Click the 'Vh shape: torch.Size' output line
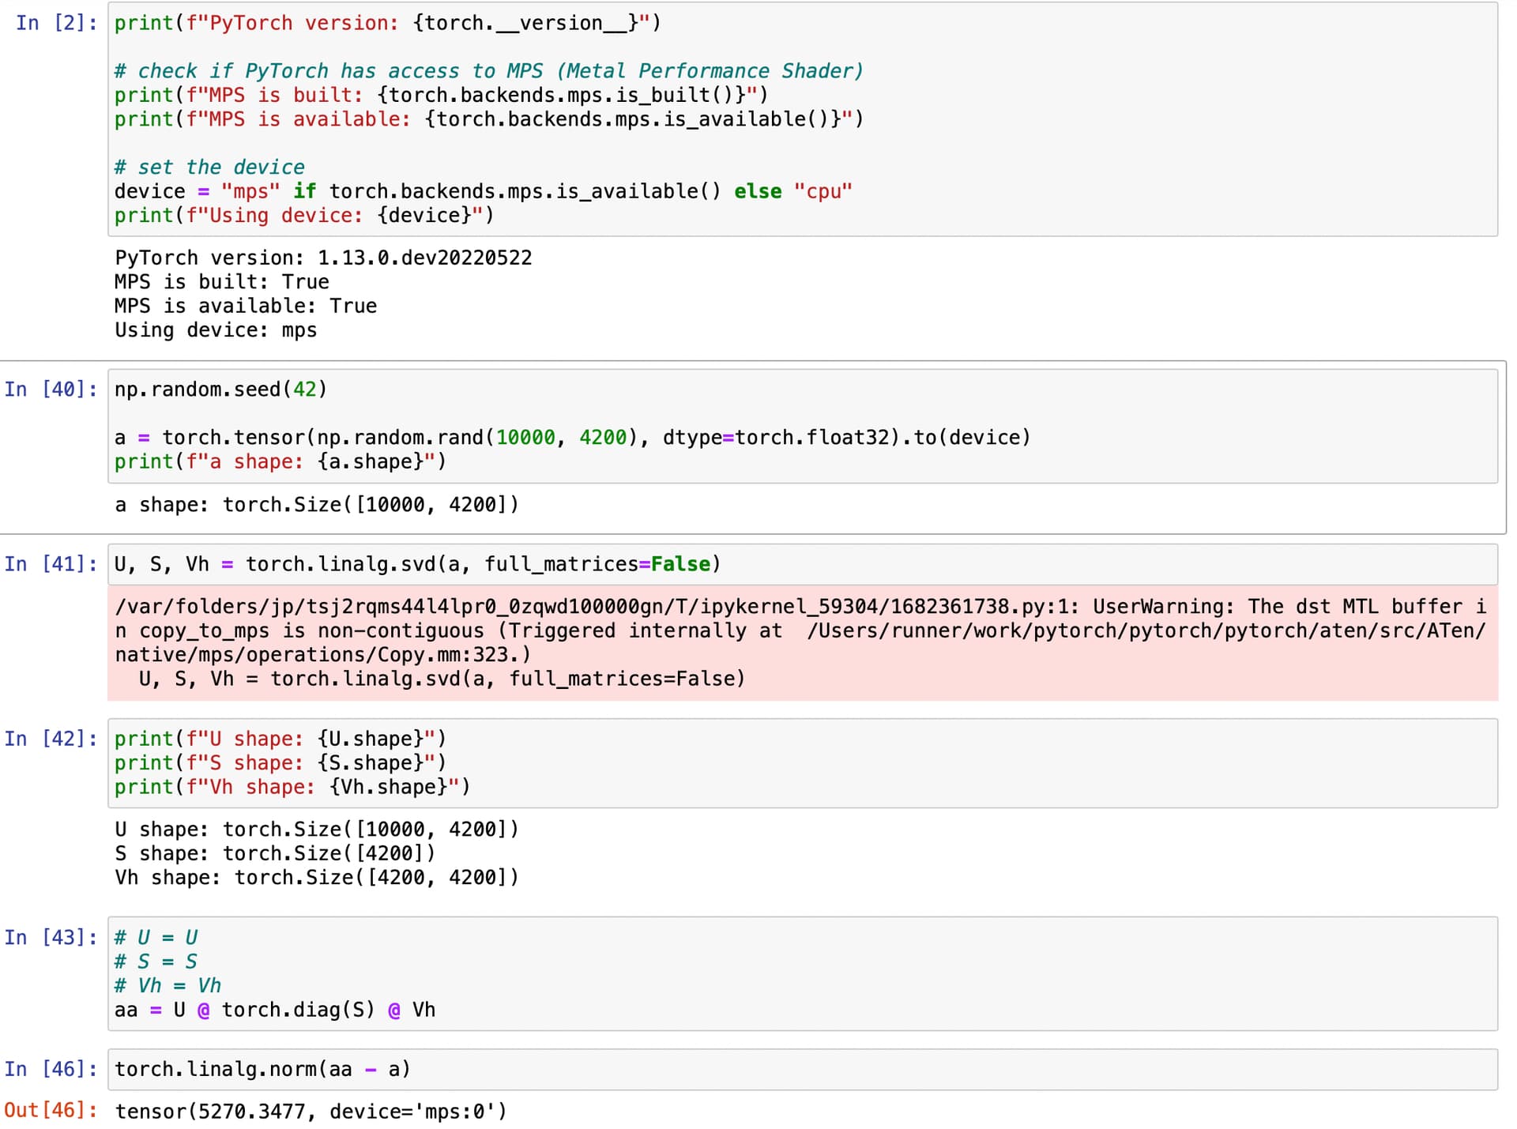This screenshot has width=1517, height=1129. [316, 878]
